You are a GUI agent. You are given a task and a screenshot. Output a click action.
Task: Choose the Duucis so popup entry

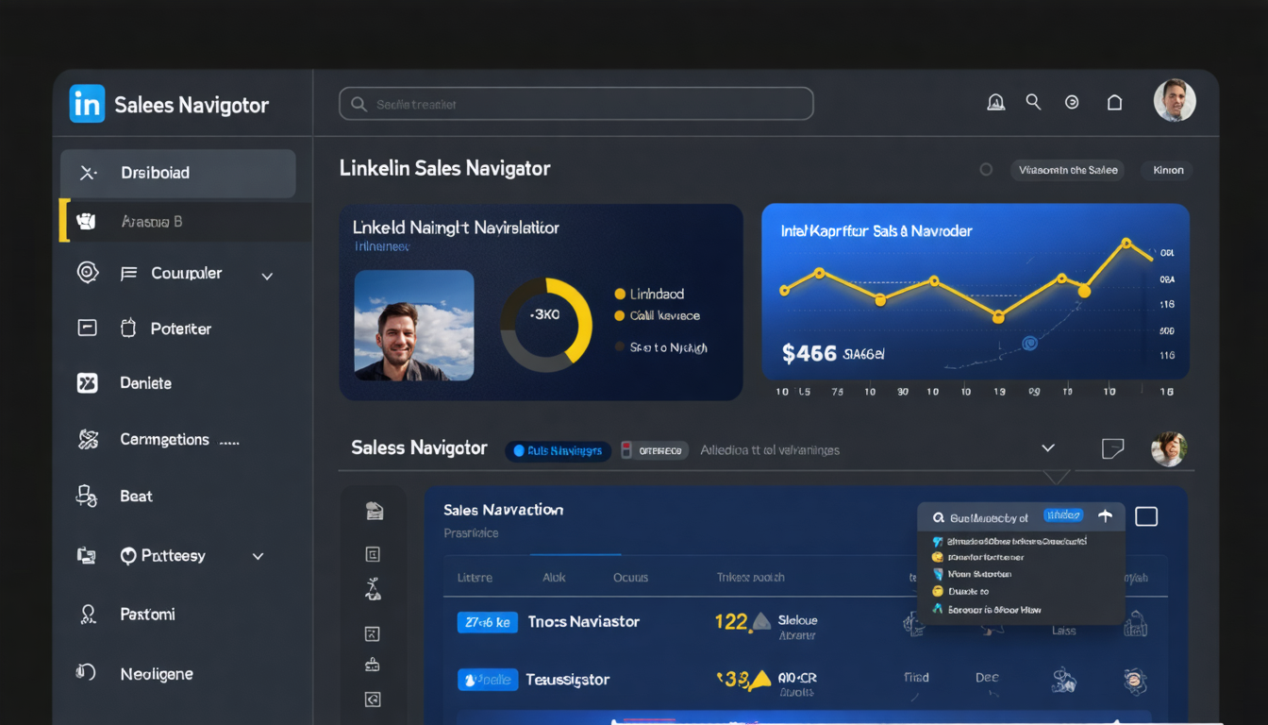968,591
